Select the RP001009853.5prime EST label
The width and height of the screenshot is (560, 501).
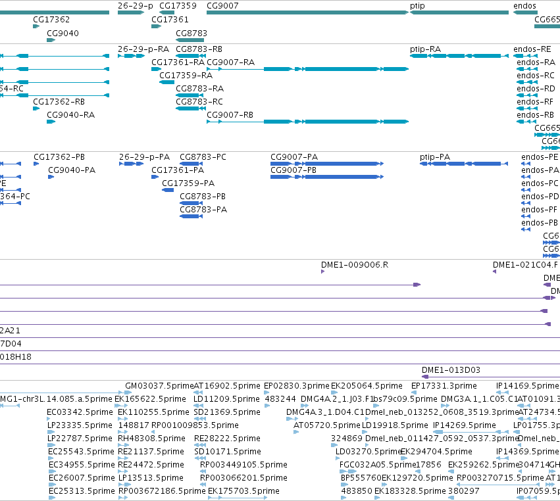click(x=195, y=425)
